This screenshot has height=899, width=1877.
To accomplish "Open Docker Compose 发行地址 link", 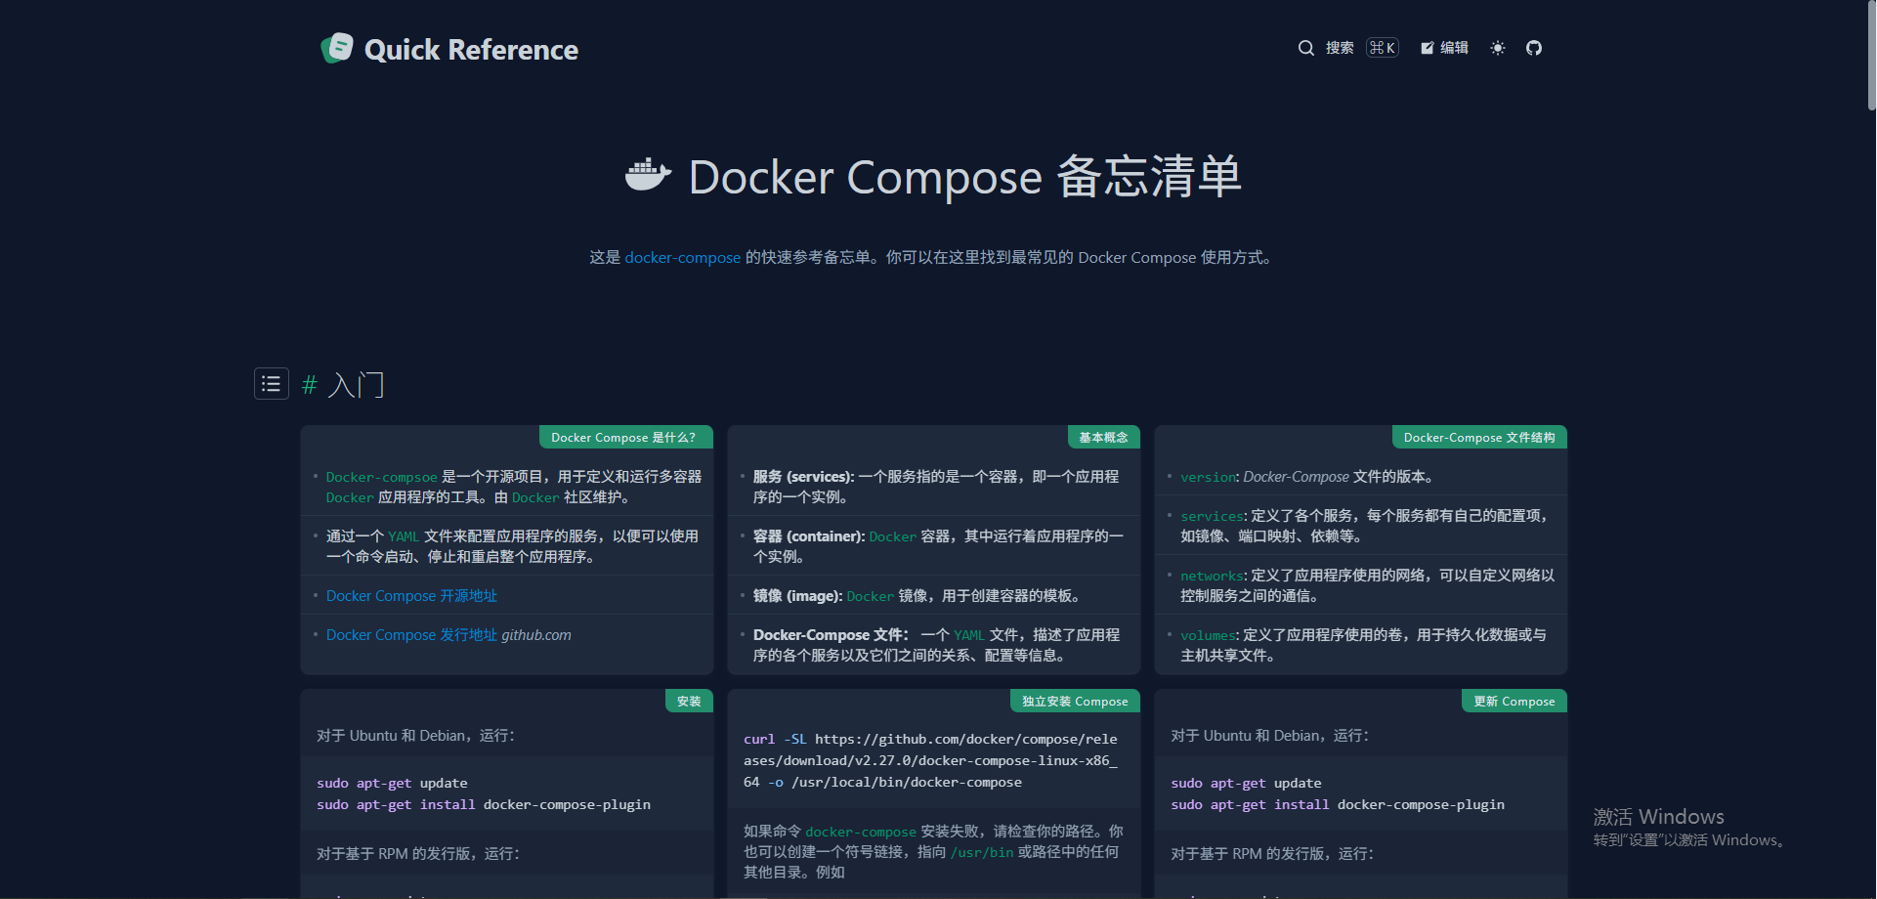I will (x=411, y=635).
